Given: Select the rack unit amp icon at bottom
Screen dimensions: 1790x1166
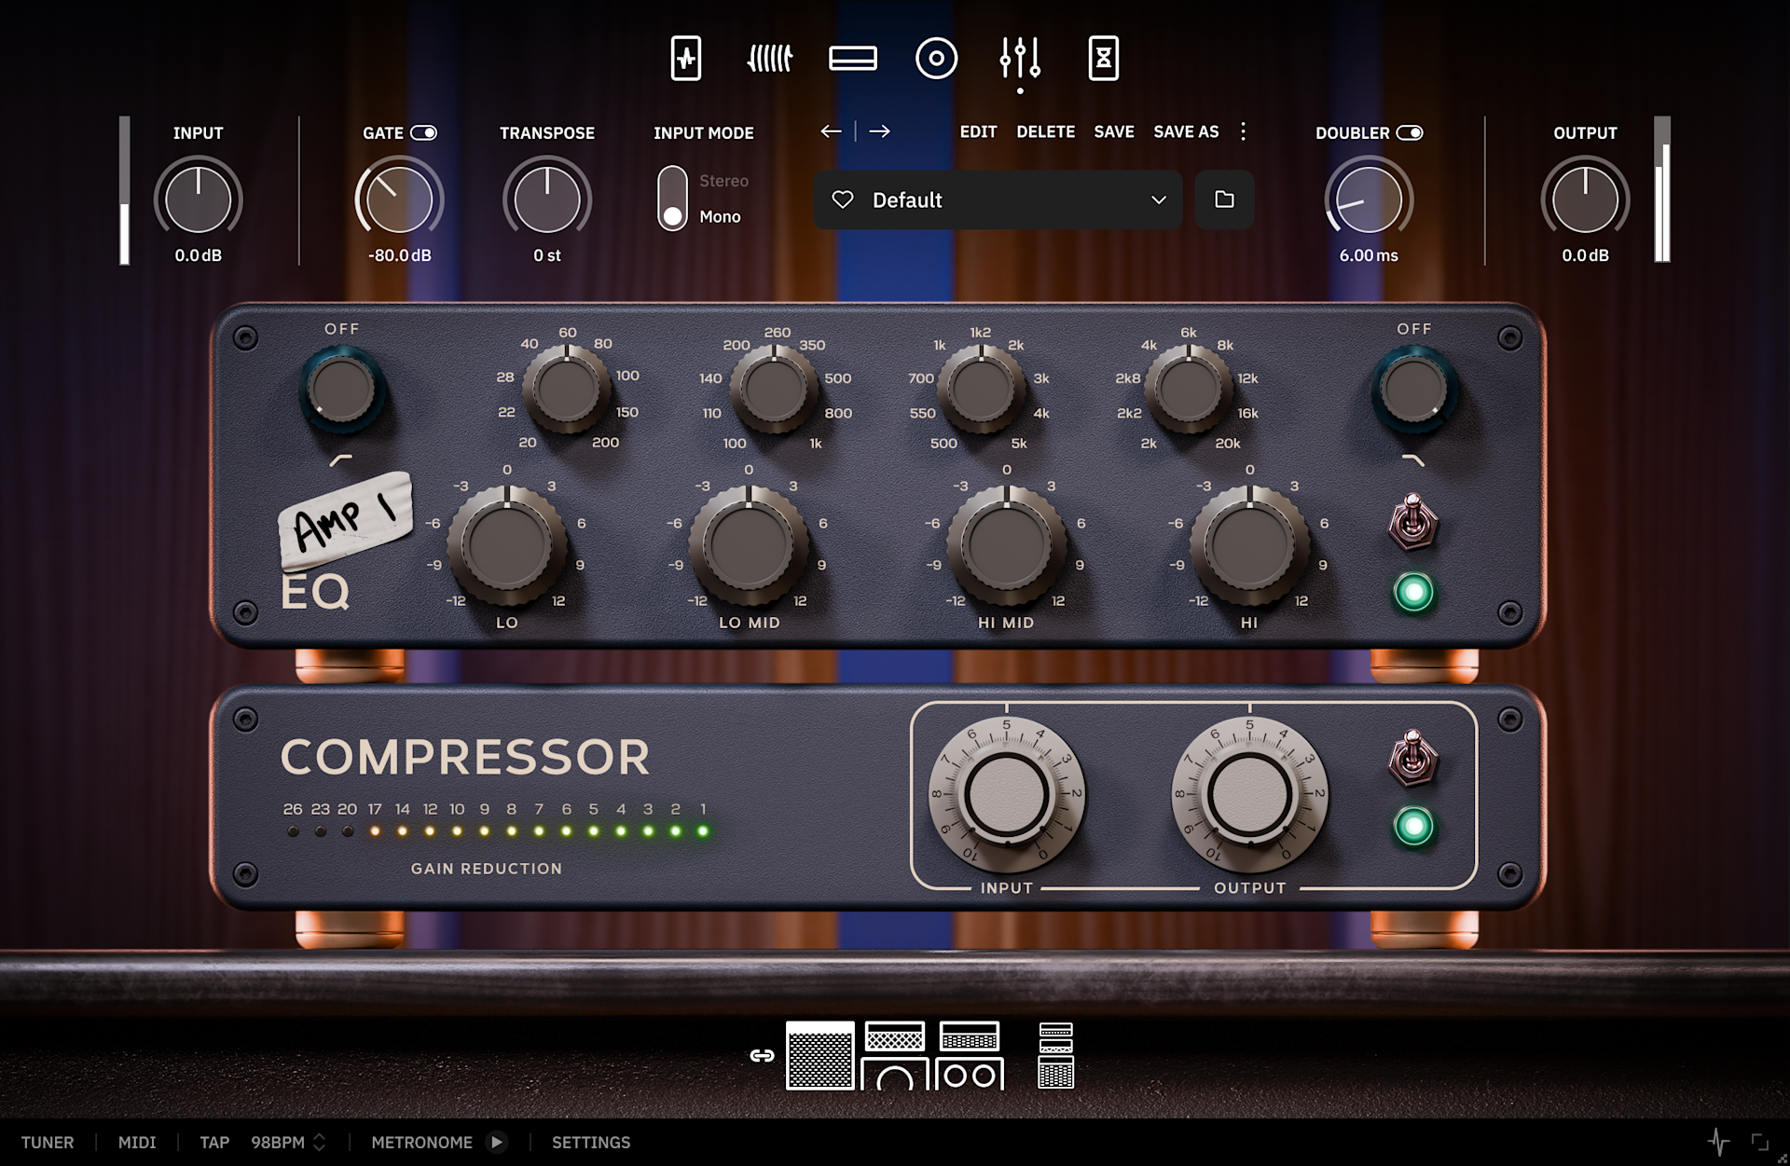Looking at the screenshot, I should tap(1055, 1055).
